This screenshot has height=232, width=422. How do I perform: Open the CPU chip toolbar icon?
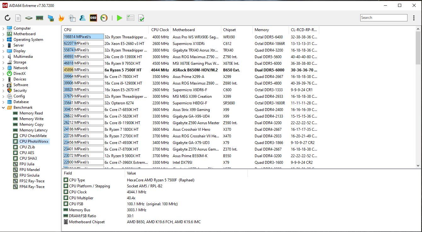click(29, 18)
